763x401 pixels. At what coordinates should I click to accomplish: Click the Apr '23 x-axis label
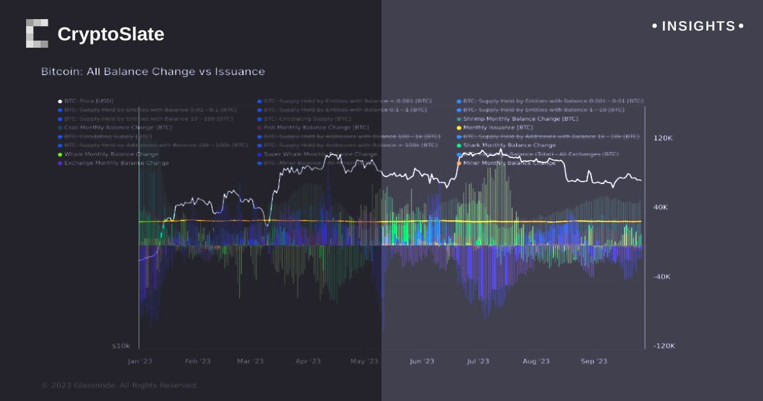click(308, 362)
